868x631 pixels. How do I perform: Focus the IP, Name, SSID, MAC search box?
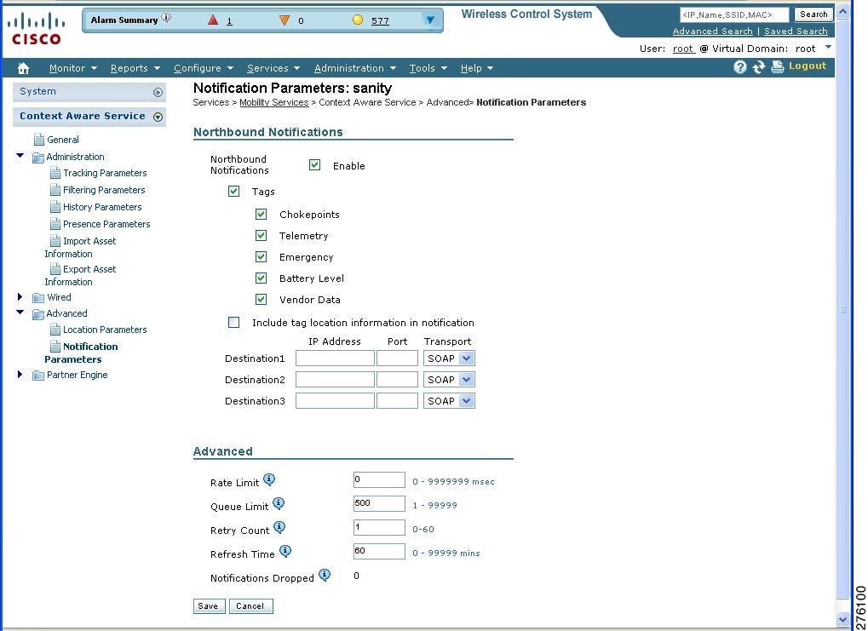coord(734,15)
